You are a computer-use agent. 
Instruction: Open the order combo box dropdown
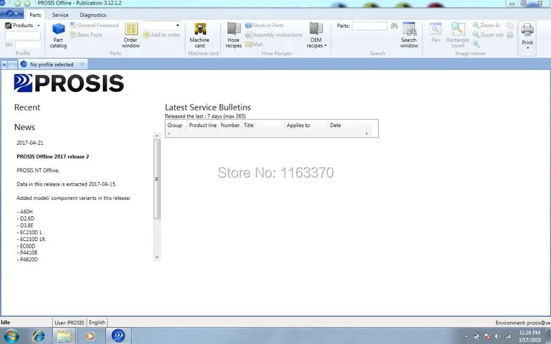click(177, 25)
